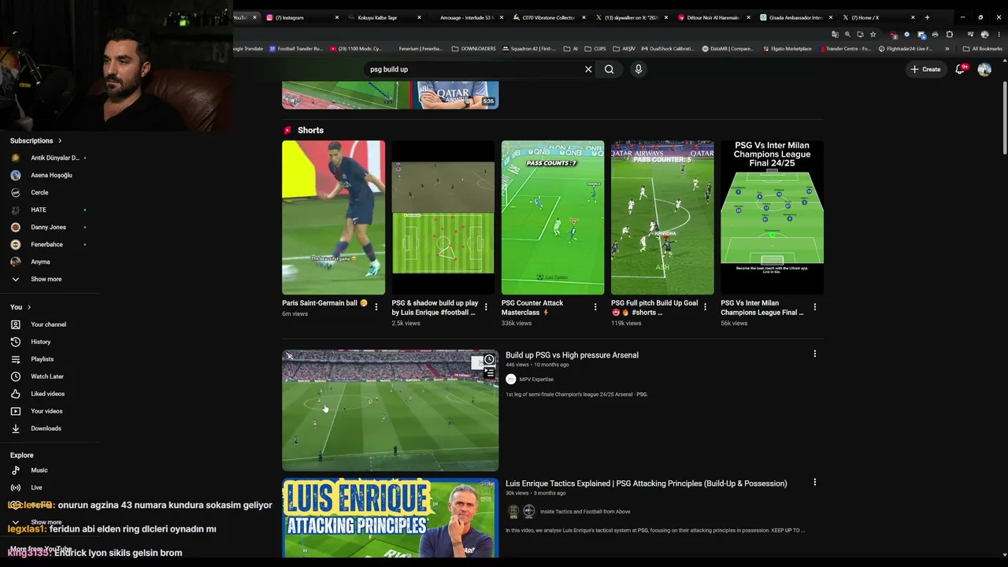Open HATE channel avatar
1008x567 pixels.
click(16, 209)
